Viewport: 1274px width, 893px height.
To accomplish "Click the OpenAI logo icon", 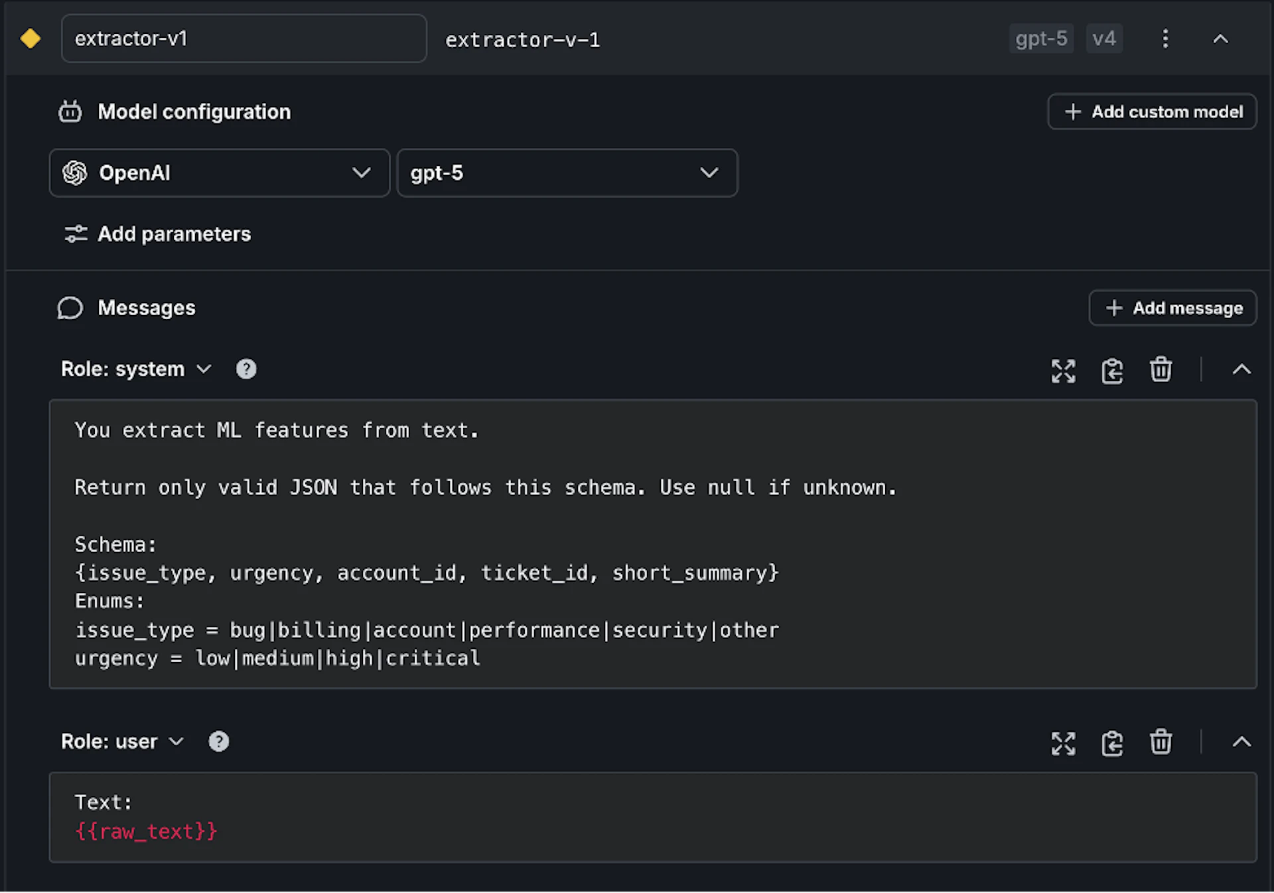I will pyautogui.click(x=75, y=173).
